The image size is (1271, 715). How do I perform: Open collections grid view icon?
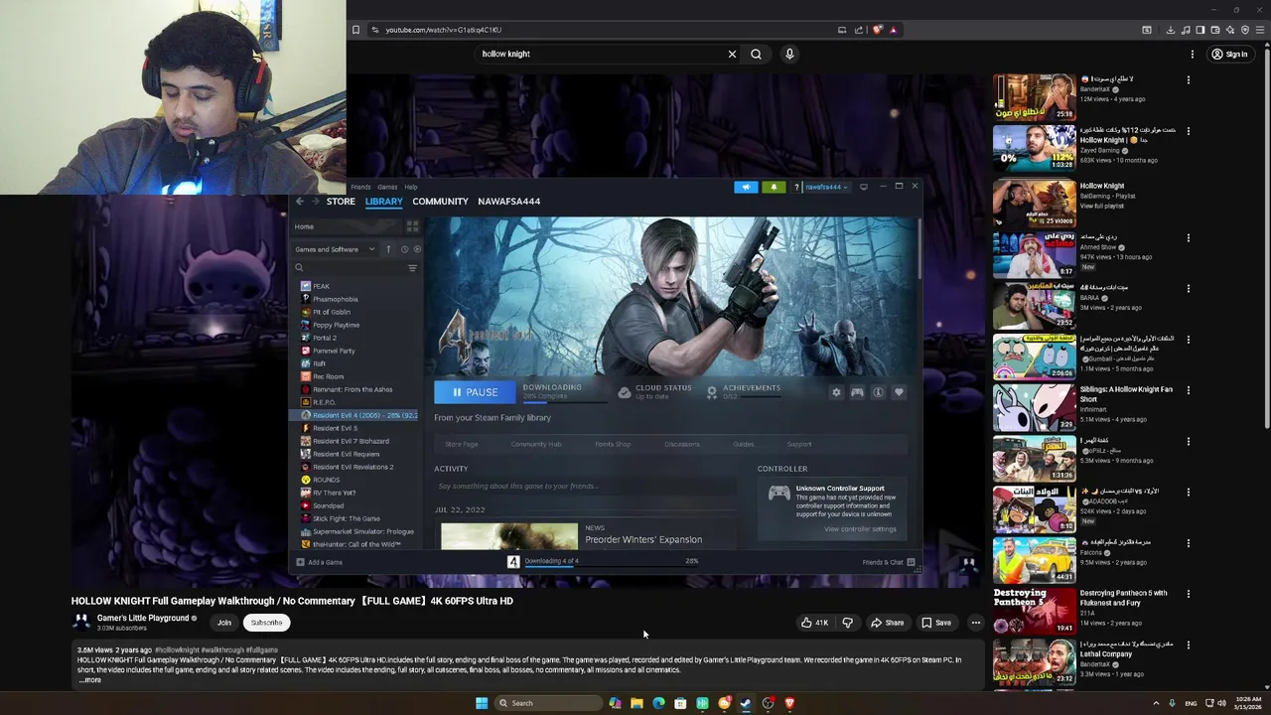click(x=412, y=226)
